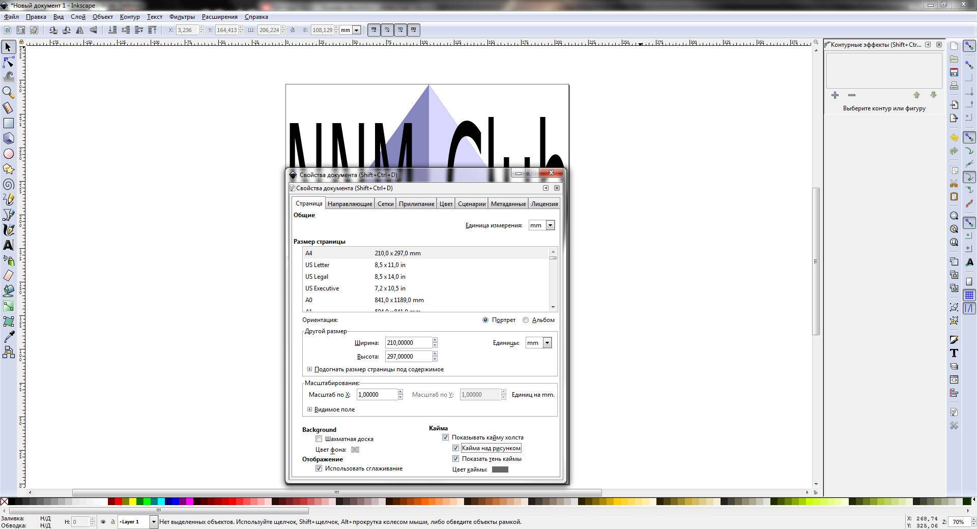977x529 pixels.
Task: Click the Cut scissors icon
Action: point(954,183)
